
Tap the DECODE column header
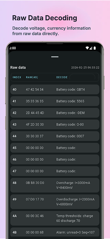point(62,77)
